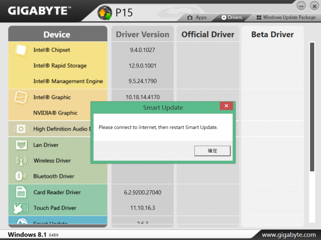321x240 pixels.
Task: Click the Windows 8.1 64Bit status text
Action: 33,235
